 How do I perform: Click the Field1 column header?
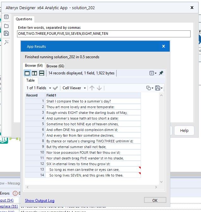coord(93,95)
